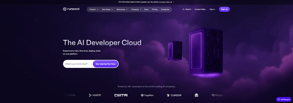Click the work email input field
Viewport: 293px width, 103px height.
(x=78, y=64)
